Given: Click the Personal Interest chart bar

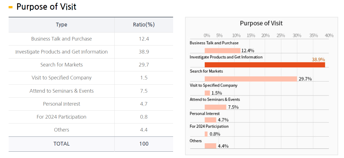Looking at the screenshot, I should point(210,120).
